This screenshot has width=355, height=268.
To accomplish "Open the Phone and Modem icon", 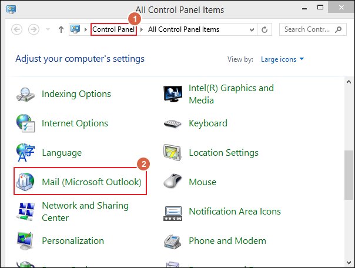I will [173, 242].
